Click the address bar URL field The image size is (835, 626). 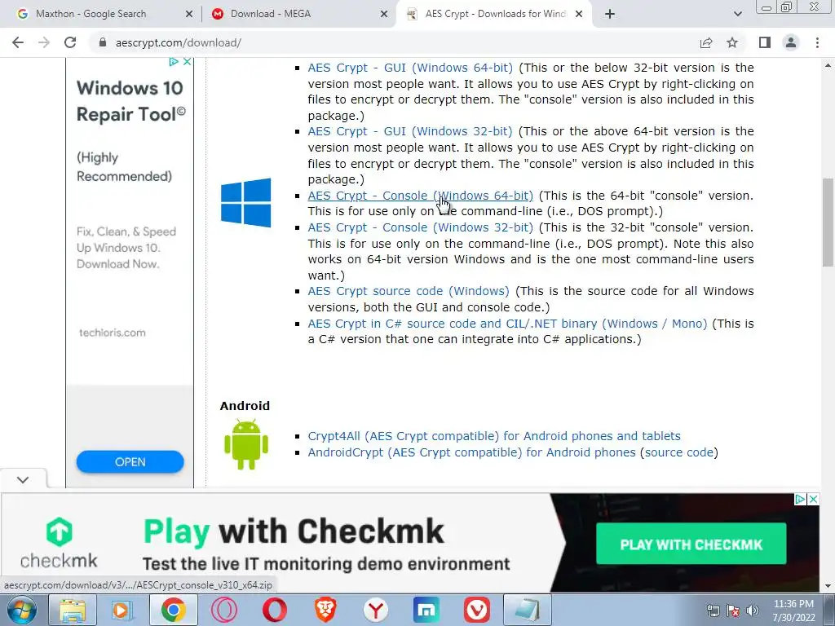[394, 42]
